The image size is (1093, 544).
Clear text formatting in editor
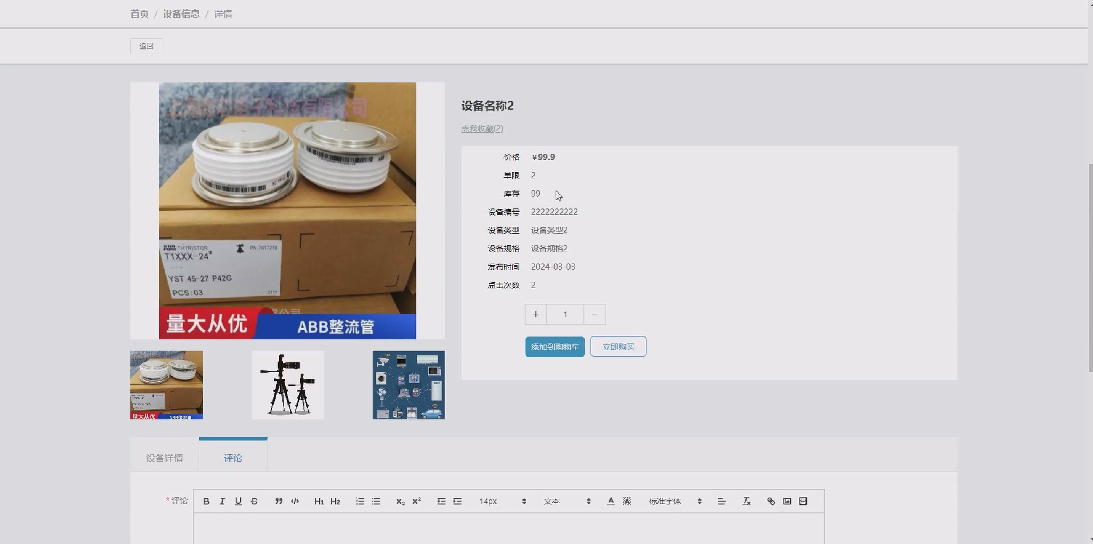click(x=746, y=501)
